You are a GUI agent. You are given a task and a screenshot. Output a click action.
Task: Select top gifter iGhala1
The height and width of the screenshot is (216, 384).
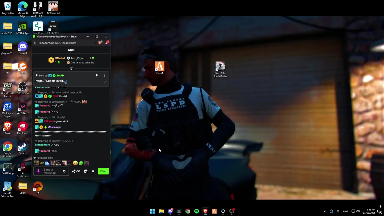[x=60, y=58]
